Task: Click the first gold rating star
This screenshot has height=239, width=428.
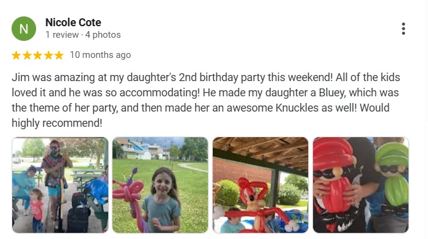Action: 17,55
